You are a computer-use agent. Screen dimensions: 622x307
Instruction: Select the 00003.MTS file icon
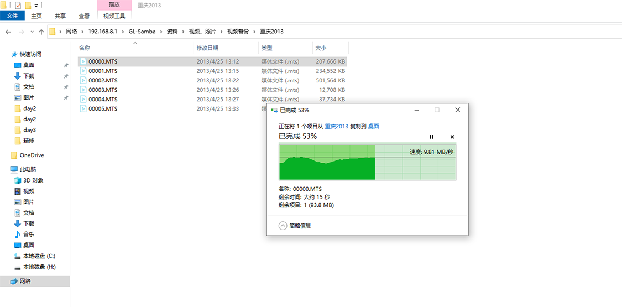83,90
